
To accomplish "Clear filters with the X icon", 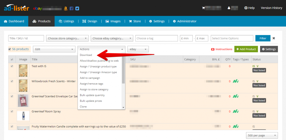I will [x=274, y=38].
